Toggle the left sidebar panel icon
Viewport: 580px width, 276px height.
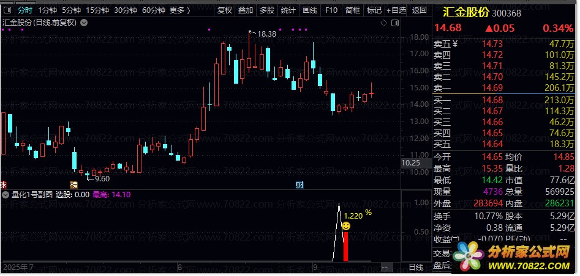(8, 10)
